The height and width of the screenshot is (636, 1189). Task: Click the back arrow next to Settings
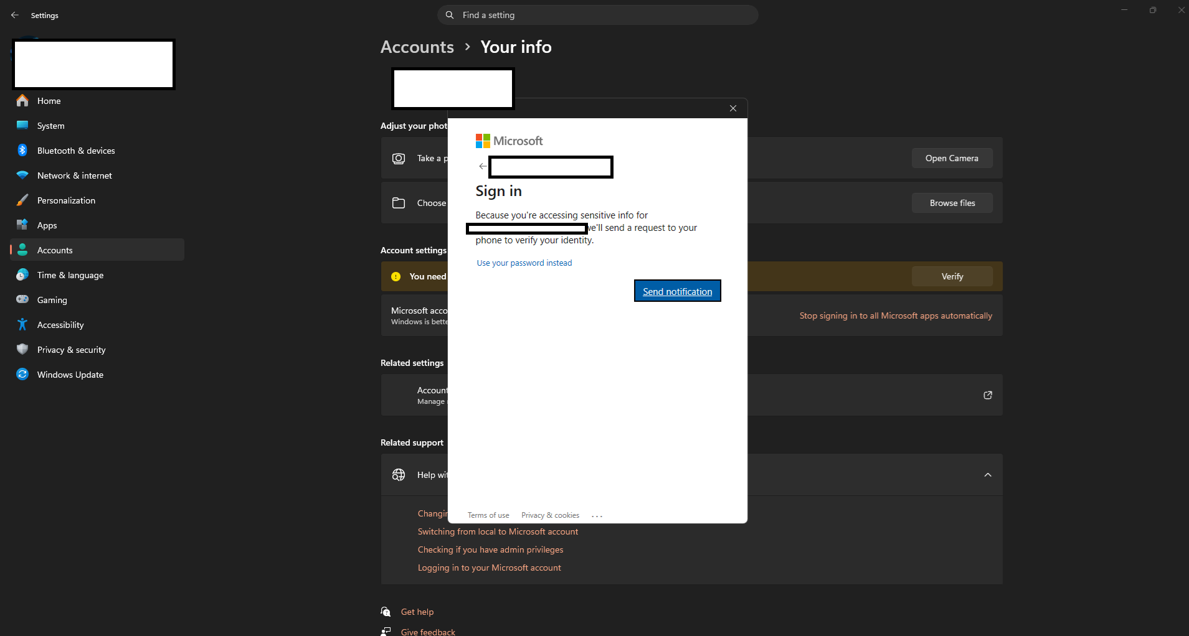[x=15, y=15]
